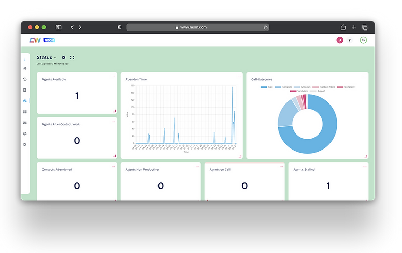402x253 pixels.
Task: Open the envelope mail sidebar icon
Action: click(25, 123)
